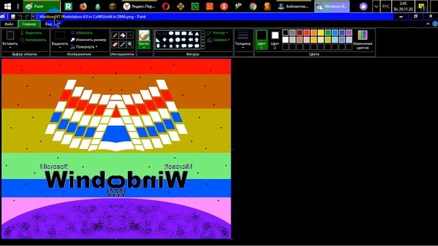This screenshot has height=246, width=438.
Task: Click the Windows Start button
Action: pos(8,6)
